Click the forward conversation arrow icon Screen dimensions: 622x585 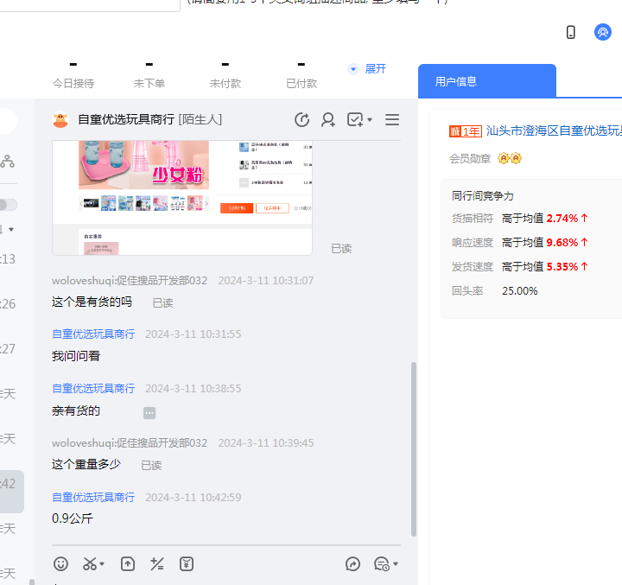coord(352,564)
